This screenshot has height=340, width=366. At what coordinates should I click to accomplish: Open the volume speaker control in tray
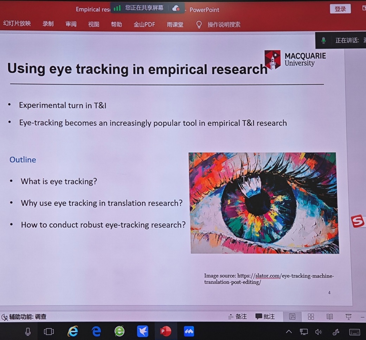[318, 332]
